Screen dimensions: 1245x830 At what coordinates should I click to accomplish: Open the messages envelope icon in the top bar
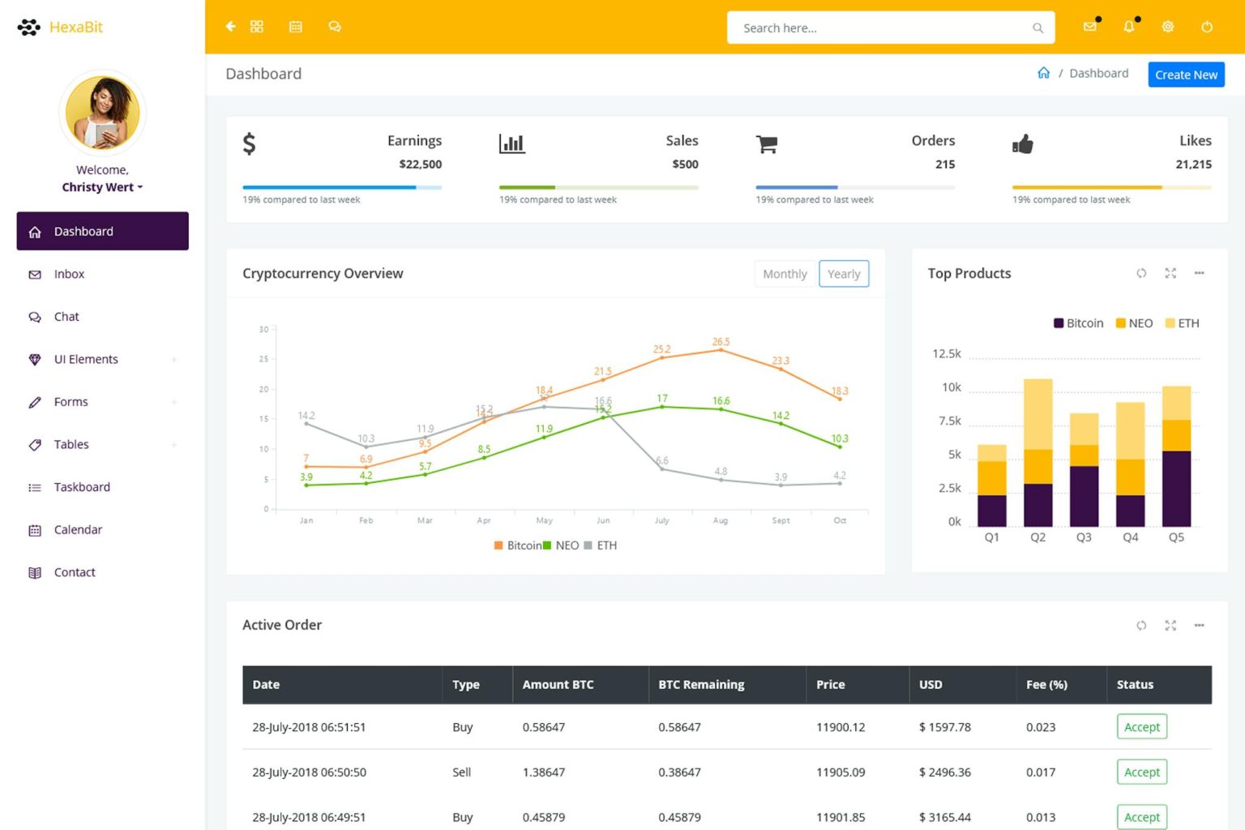click(1089, 27)
